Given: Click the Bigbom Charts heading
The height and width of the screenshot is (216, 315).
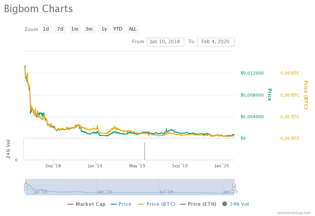Looking at the screenshot, I should point(38,9).
